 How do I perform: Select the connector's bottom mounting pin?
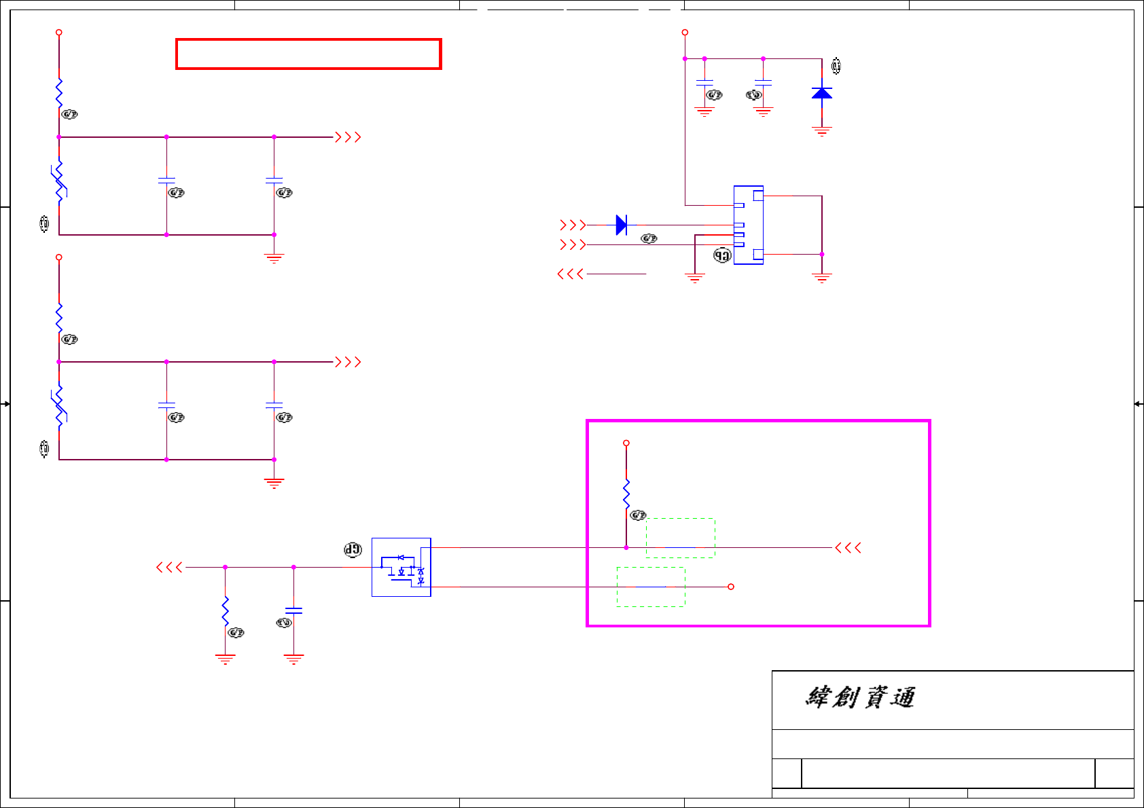(758, 255)
